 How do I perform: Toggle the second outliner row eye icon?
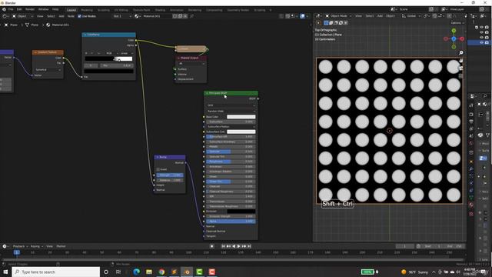[481, 32]
